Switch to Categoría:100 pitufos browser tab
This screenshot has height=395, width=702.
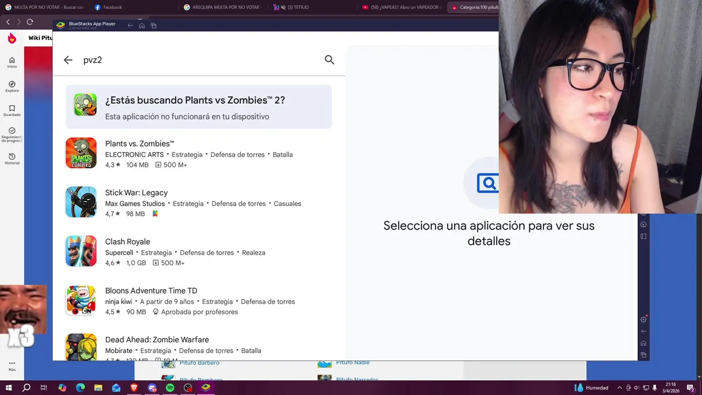474,7
